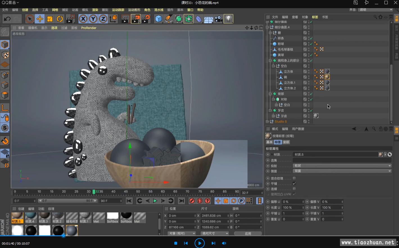This screenshot has height=248, width=399.
Task: Toggle the green check for 牙齿 generator
Action: (311, 110)
